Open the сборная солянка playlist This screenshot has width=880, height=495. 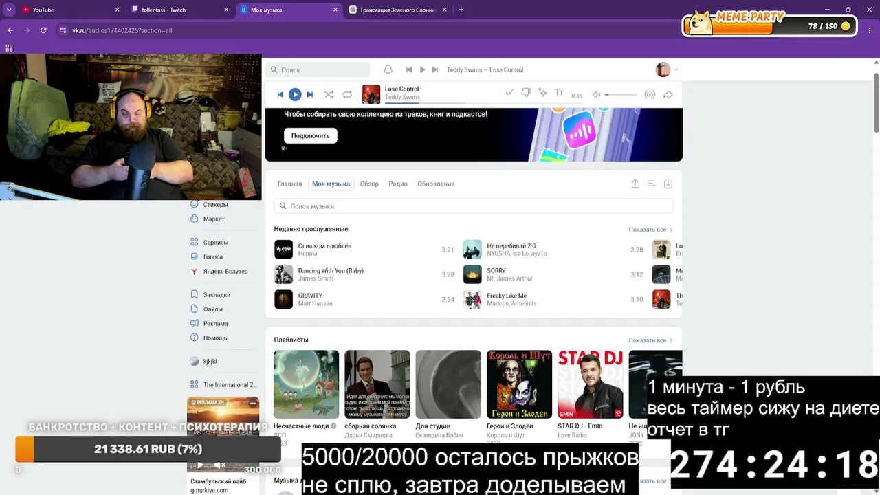(377, 384)
